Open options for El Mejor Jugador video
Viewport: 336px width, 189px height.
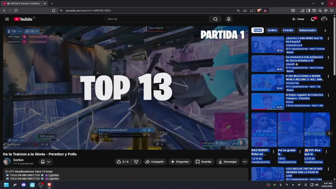328,95
